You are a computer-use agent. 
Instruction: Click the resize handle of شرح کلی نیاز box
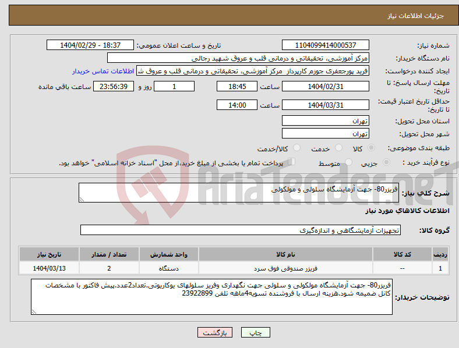[x=82, y=200]
